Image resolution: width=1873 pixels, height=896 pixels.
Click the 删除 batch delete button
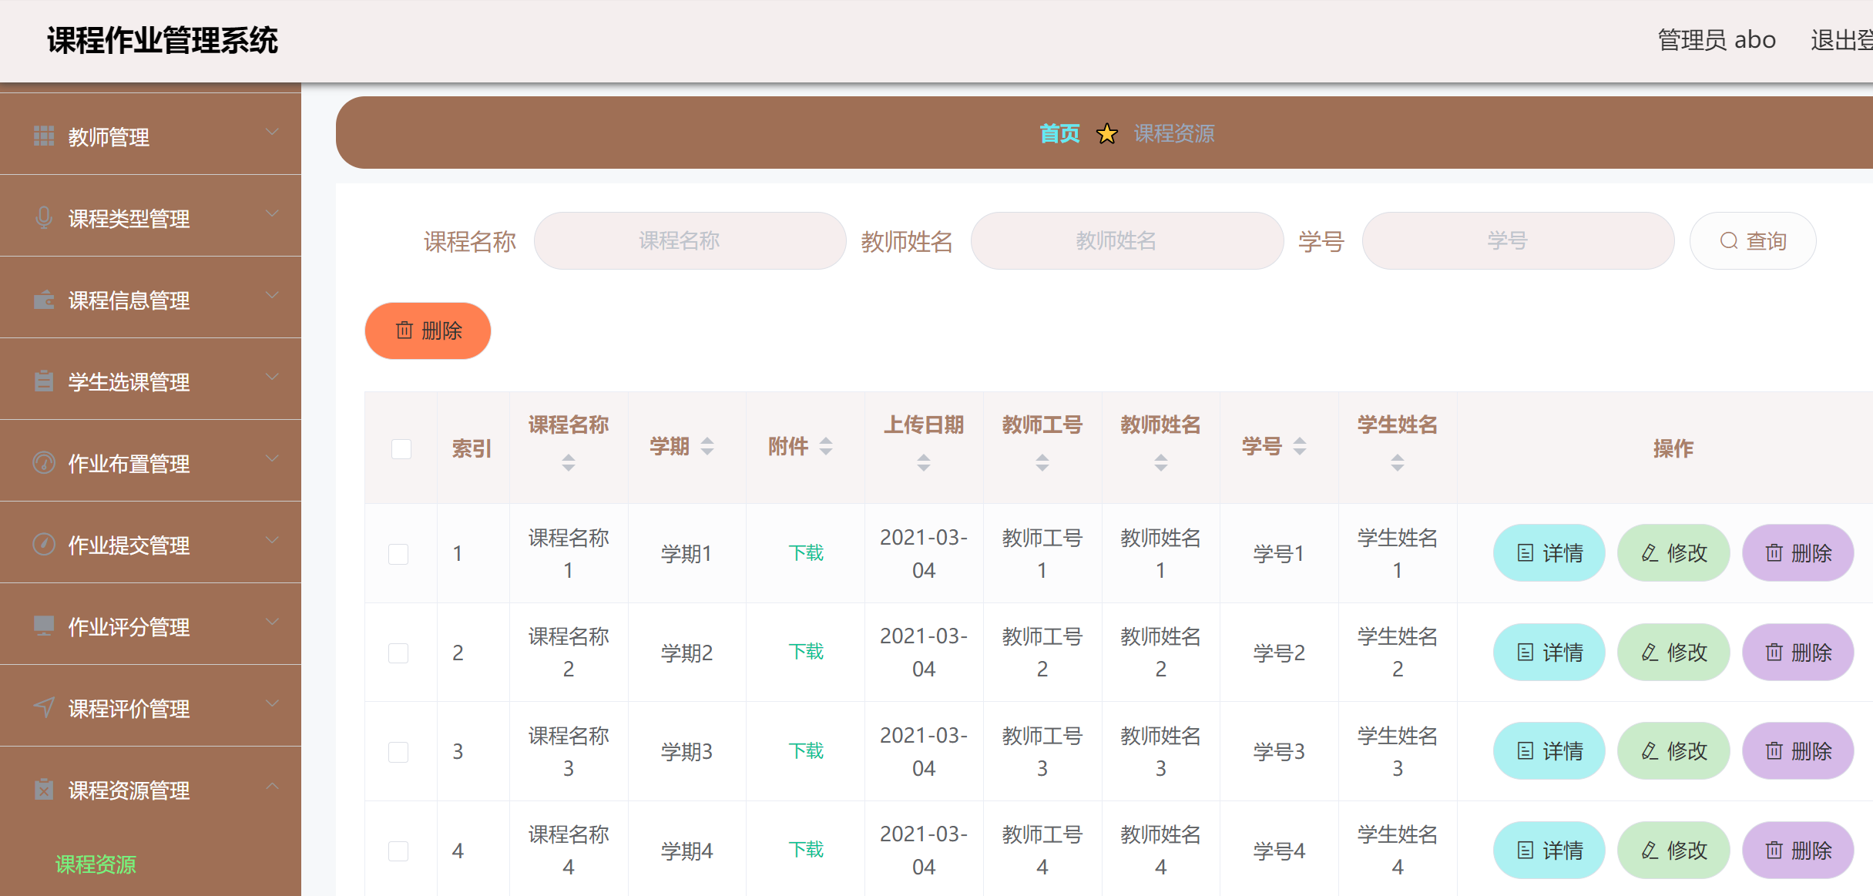(x=428, y=331)
